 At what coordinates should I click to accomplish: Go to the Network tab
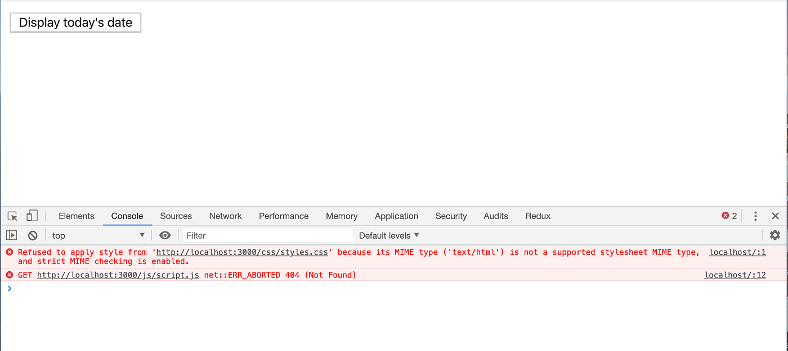coord(225,216)
